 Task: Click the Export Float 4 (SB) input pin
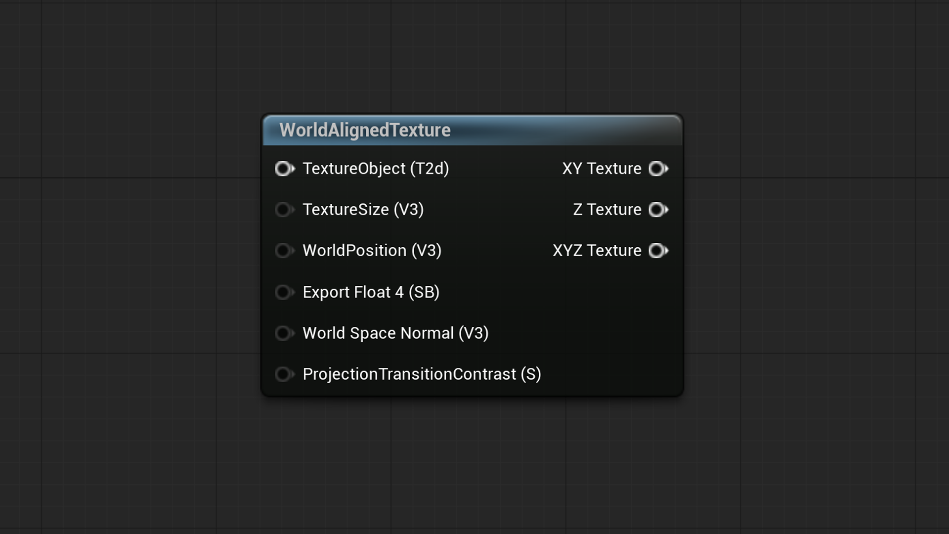pyautogui.click(x=284, y=292)
